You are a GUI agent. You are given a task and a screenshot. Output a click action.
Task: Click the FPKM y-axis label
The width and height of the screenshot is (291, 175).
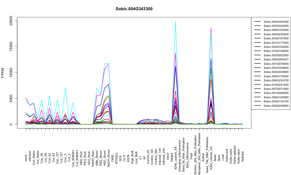[3, 73]
